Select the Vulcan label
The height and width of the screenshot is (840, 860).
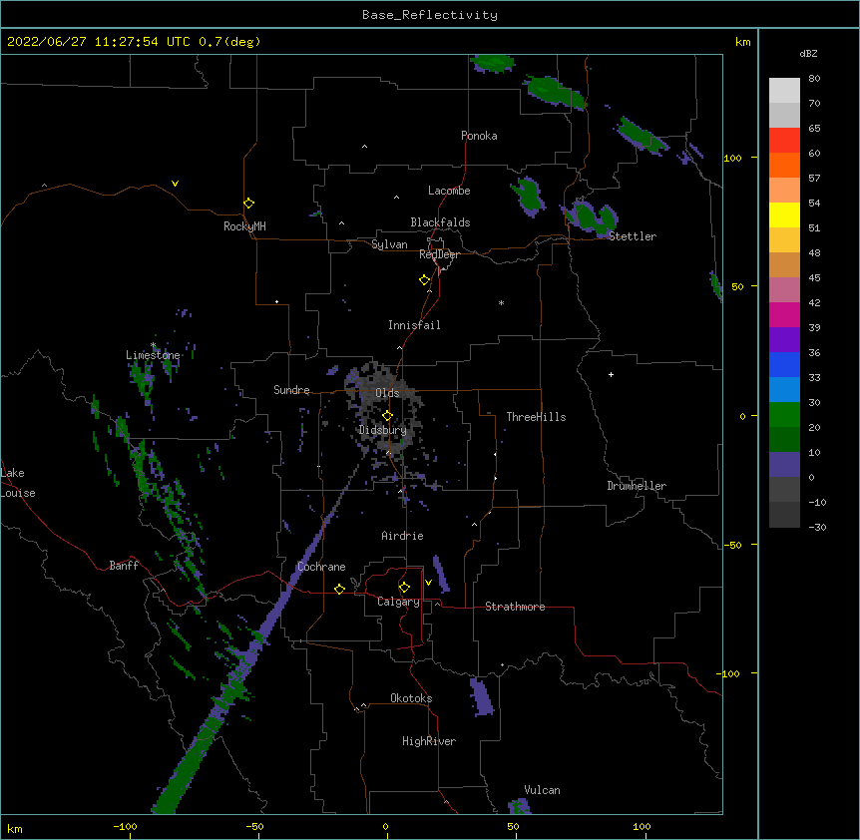click(542, 790)
